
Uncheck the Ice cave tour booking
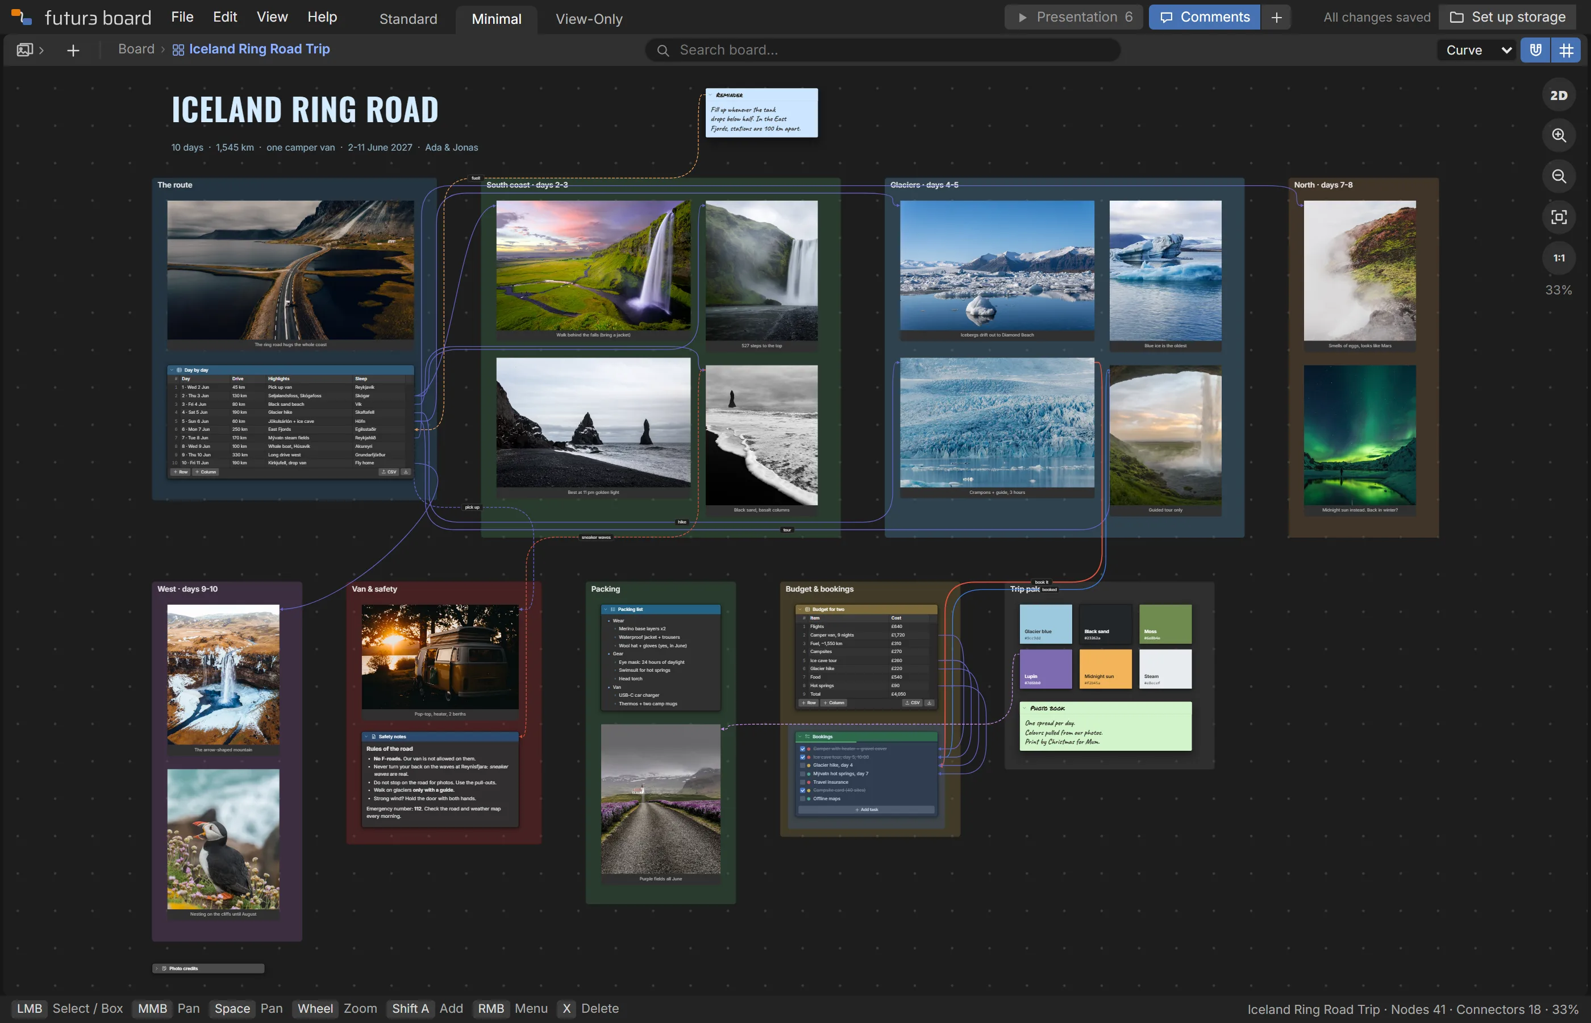(802, 757)
